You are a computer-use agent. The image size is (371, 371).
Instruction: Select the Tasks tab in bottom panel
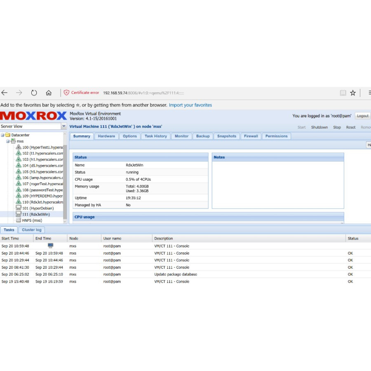point(9,230)
